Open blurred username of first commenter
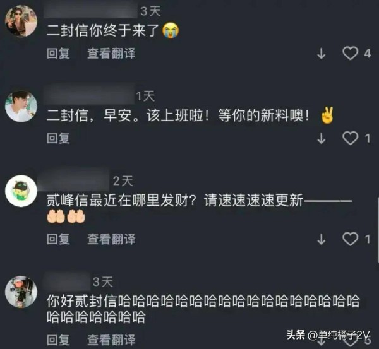Image resolution: width=379 pixels, height=349 pixels. [91, 9]
